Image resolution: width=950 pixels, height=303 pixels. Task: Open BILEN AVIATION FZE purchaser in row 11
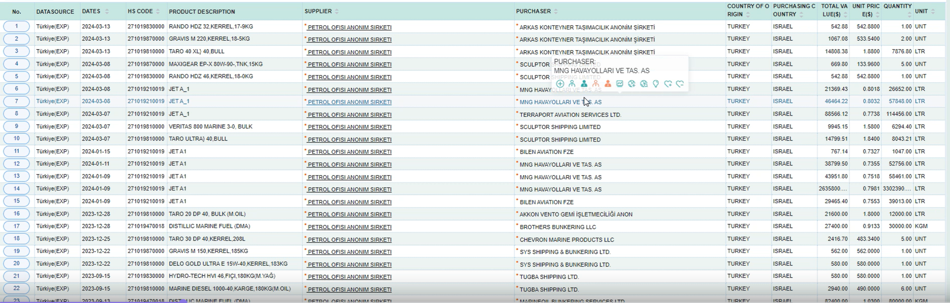coord(546,151)
